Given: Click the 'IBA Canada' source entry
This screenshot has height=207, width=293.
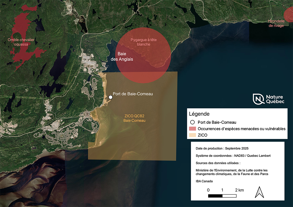Looking at the screenshot, I should [x=204, y=181].
